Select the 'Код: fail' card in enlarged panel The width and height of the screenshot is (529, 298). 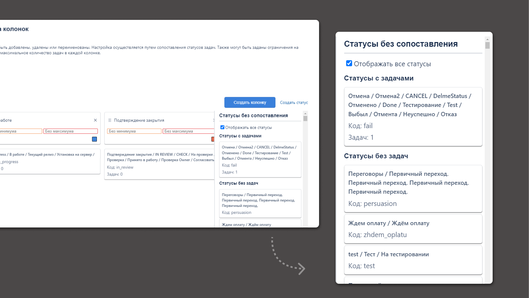[413, 117]
